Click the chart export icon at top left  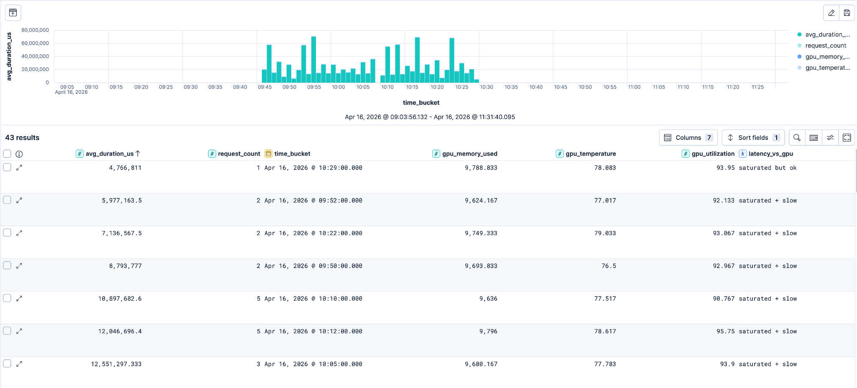(x=13, y=13)
